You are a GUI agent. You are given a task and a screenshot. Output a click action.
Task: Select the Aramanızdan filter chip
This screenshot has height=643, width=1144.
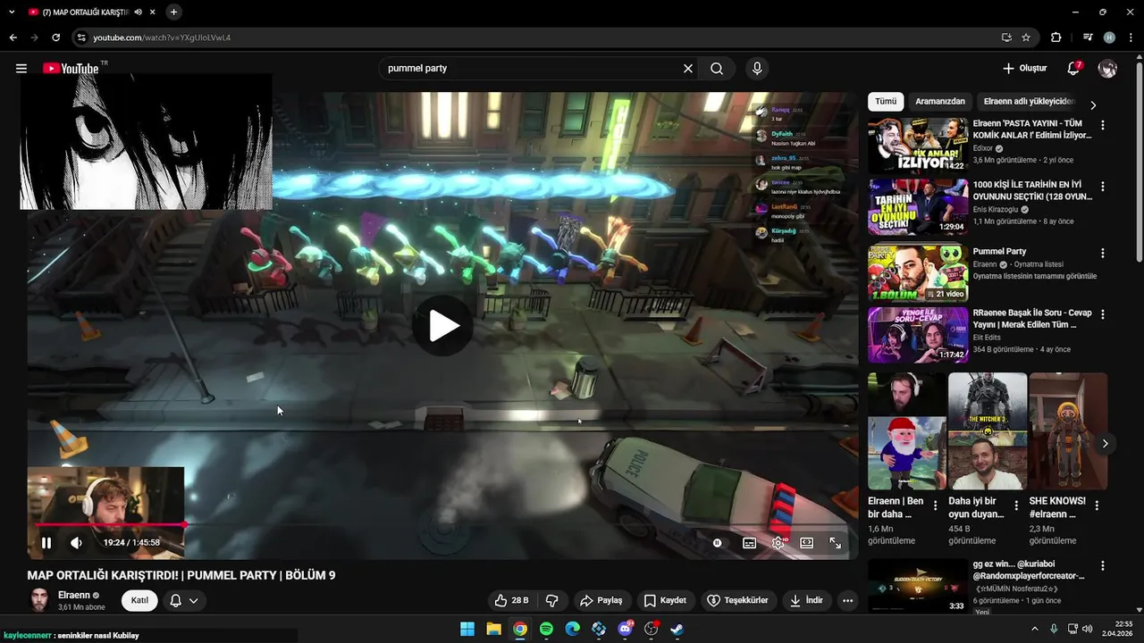(940, 102)
